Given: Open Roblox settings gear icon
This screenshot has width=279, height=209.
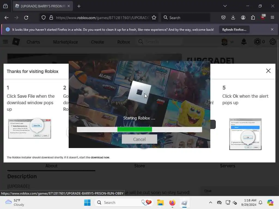Looking at the screenshot, I should point(272,42).
